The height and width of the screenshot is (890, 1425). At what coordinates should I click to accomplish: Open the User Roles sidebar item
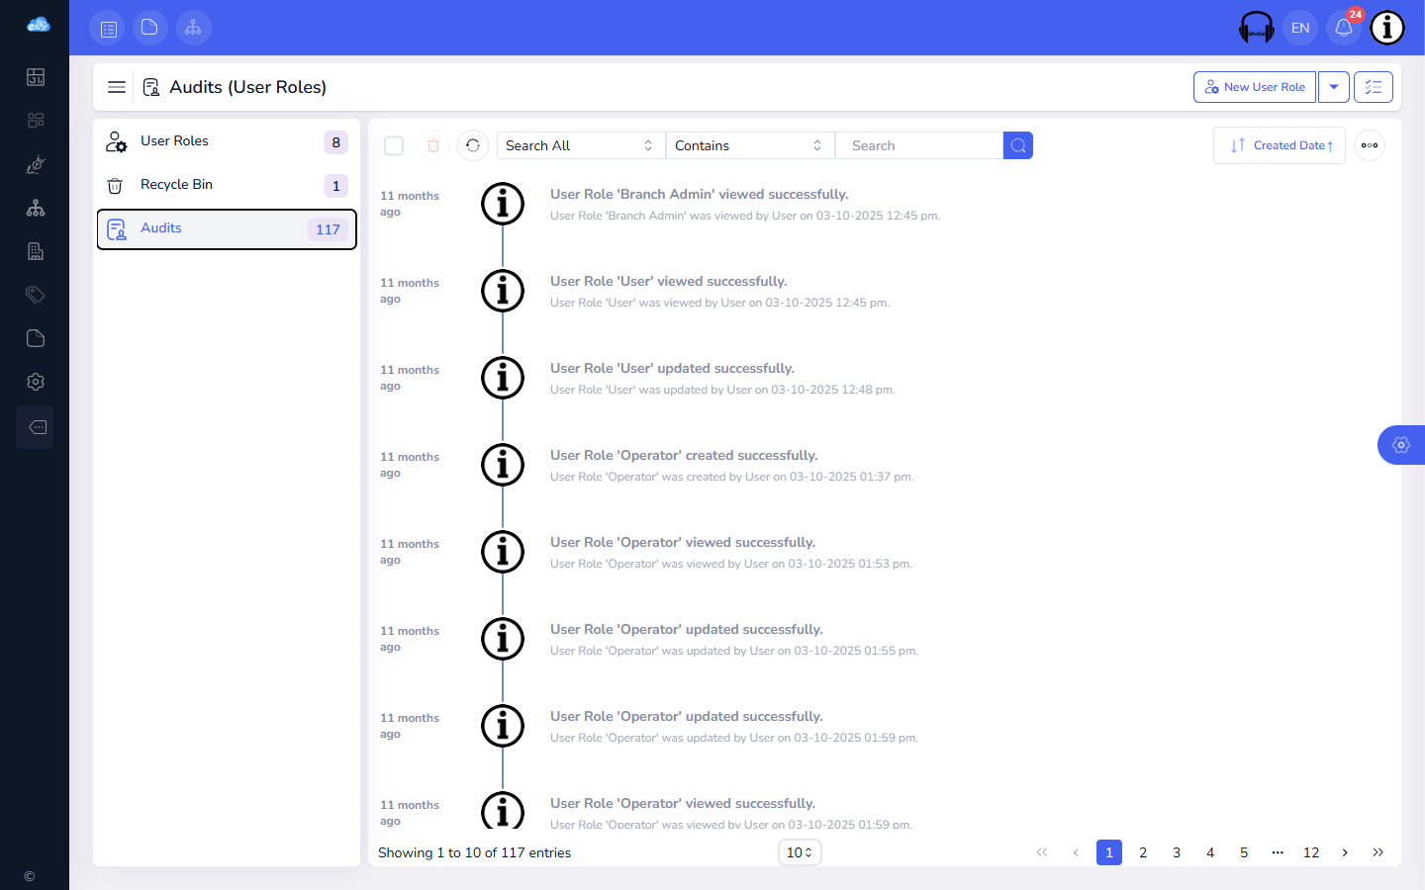pos(227,141)
